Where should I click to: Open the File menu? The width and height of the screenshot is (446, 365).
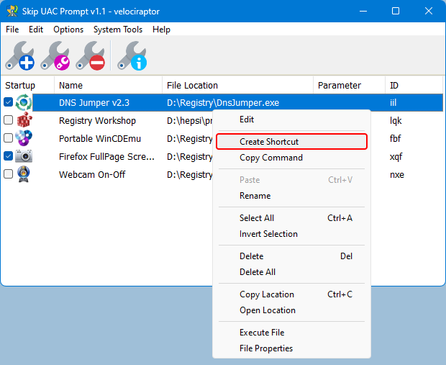click(12, 30)
